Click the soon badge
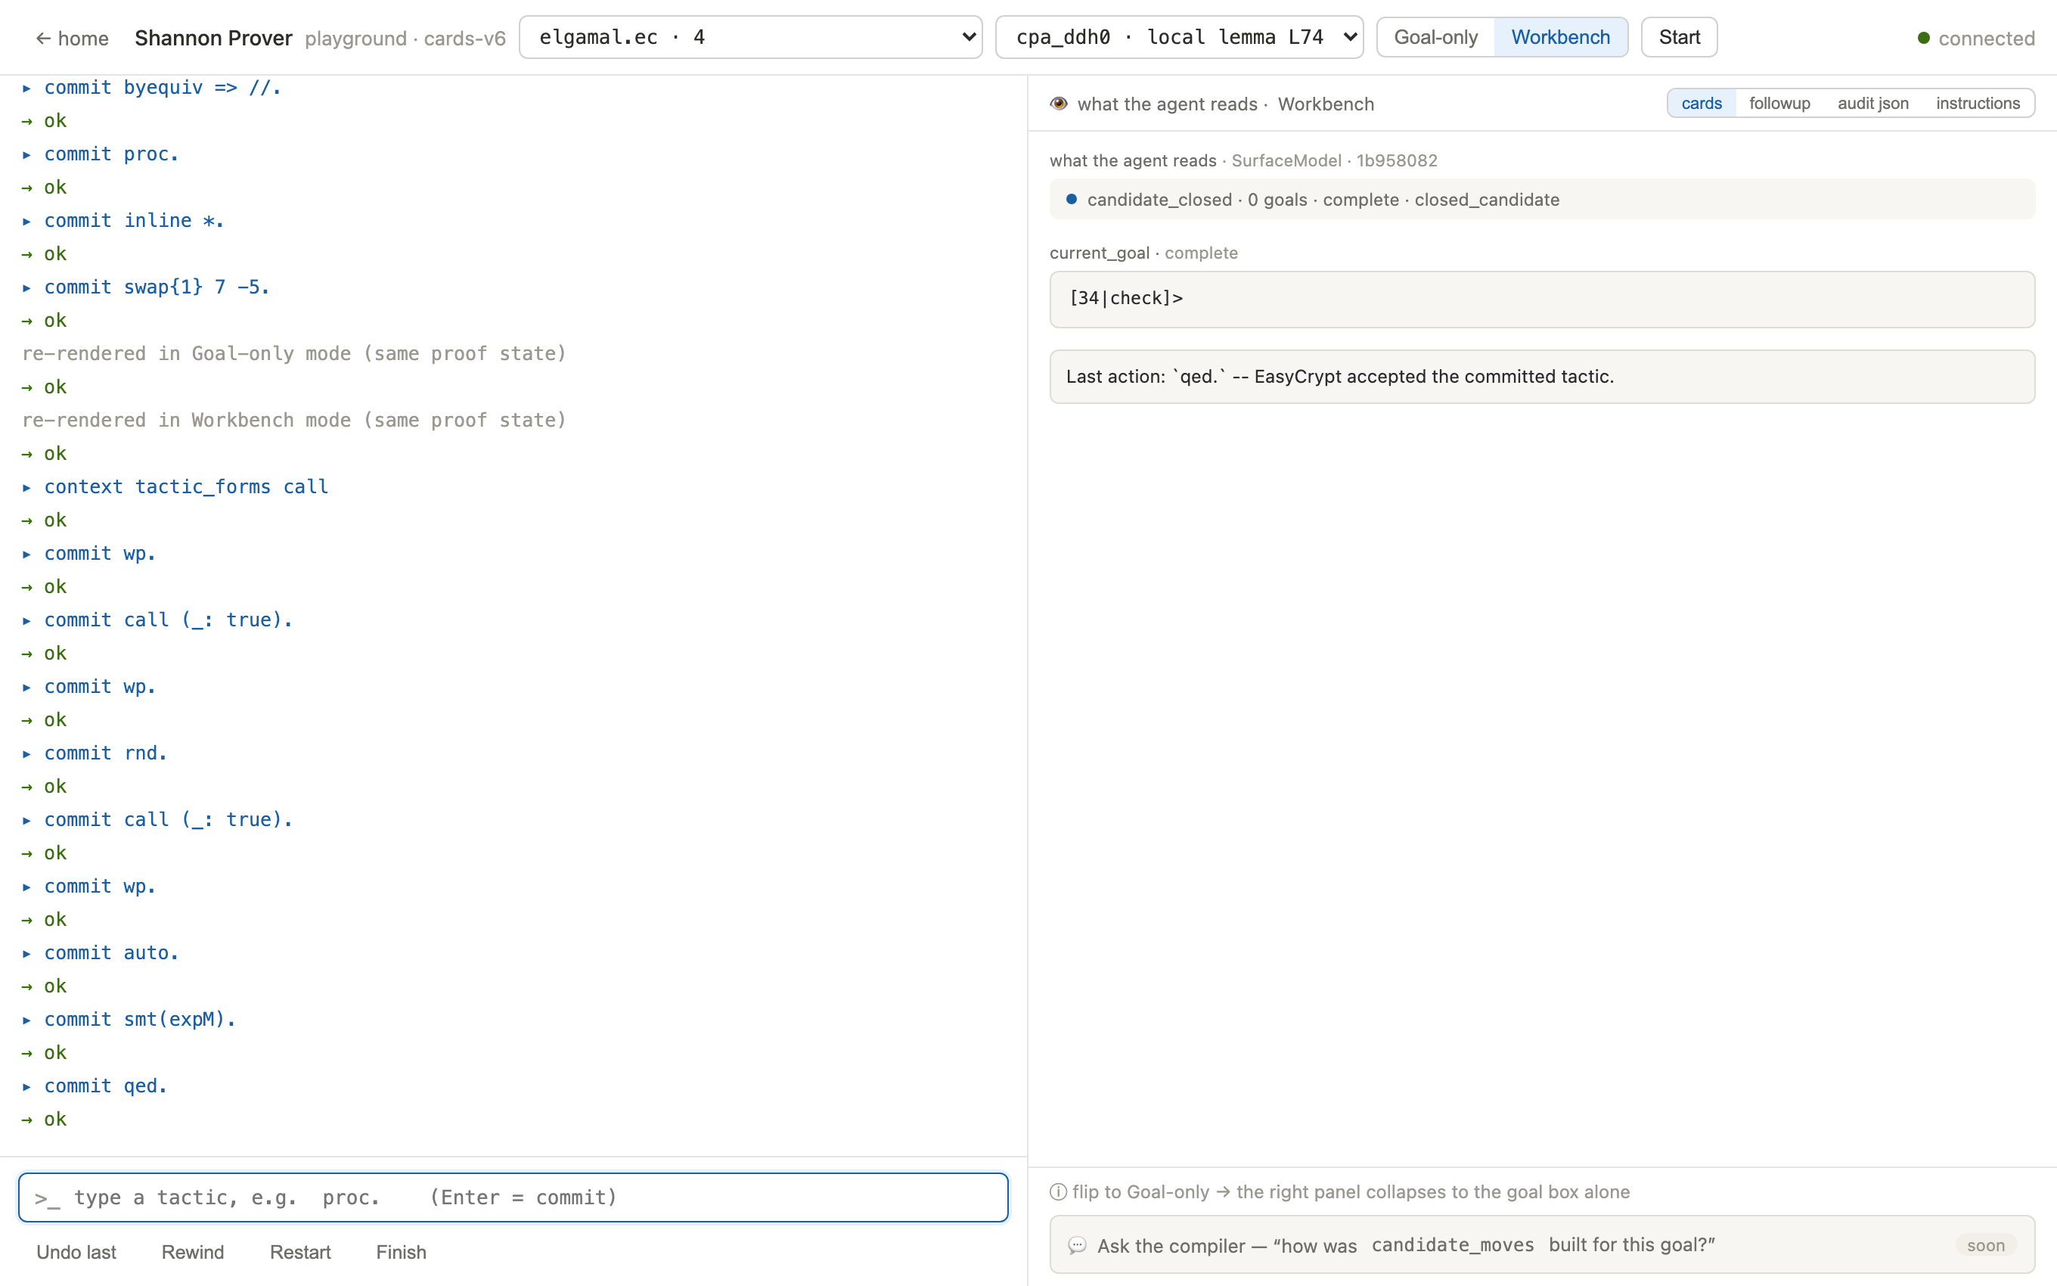Viewport: 2057px width, 1286px height. [1984, 1245]
